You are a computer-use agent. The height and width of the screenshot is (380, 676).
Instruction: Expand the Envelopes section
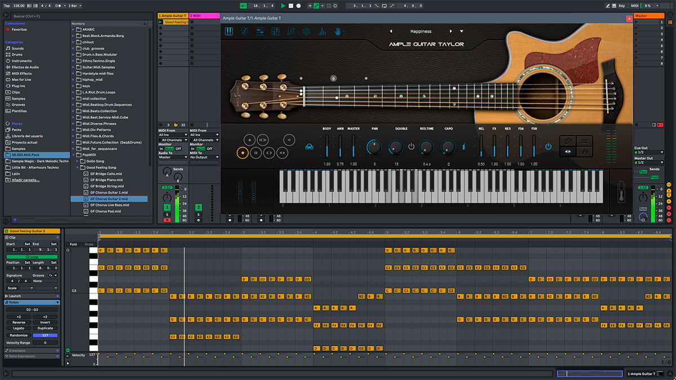[57, 350]
